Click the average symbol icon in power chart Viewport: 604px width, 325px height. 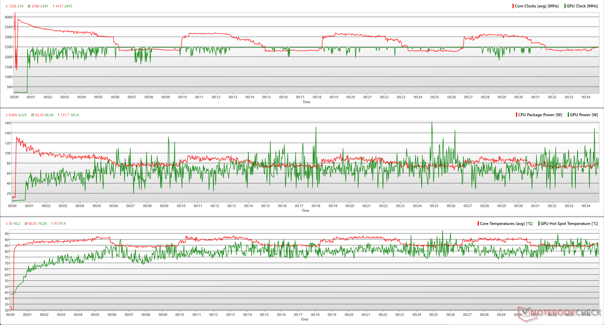[32, 115]
